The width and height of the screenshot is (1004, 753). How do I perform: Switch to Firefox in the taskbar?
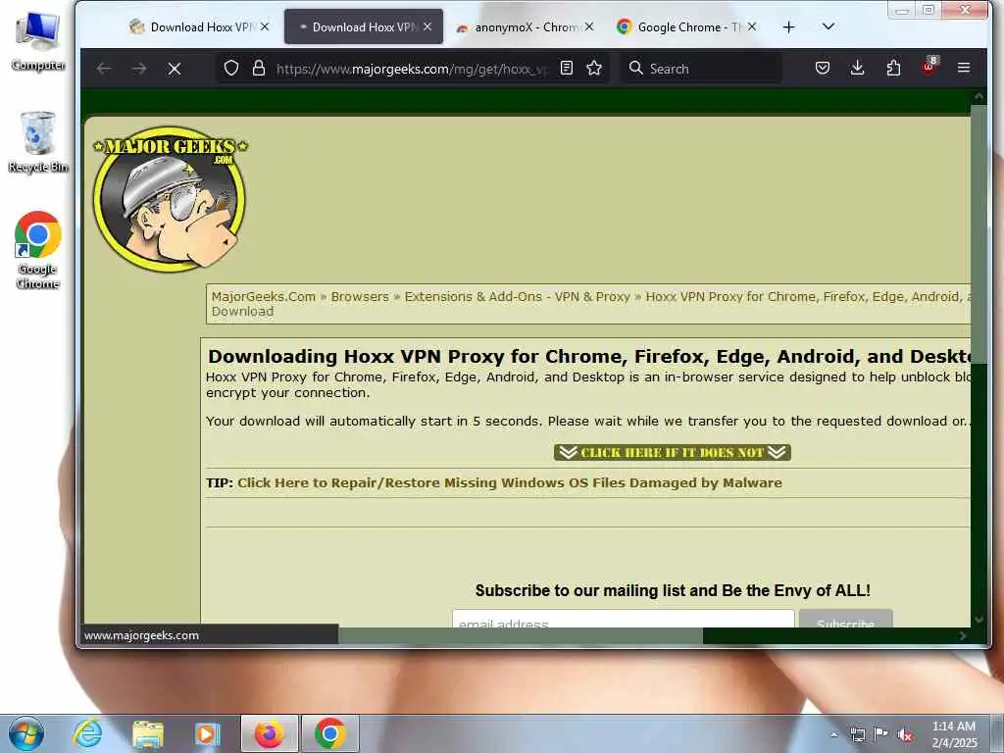270,733
